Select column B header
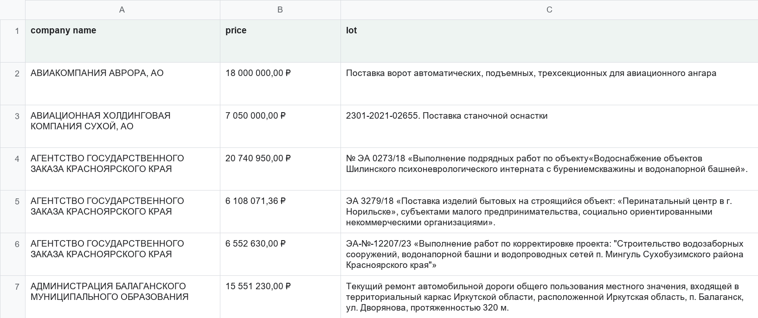 point(280,10)
